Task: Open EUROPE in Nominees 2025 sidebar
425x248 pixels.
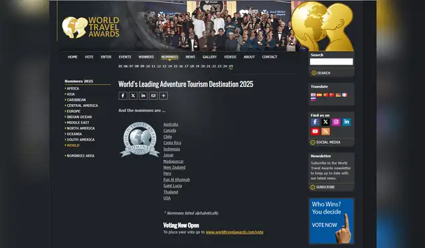Action: pyautogui.click(x=73, y=111)
